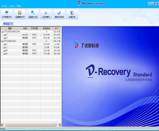The height and width of the screenshot is (131, 159).
Task: Click the 31.0 GB start address of M:
Action: tap(46, 50)
